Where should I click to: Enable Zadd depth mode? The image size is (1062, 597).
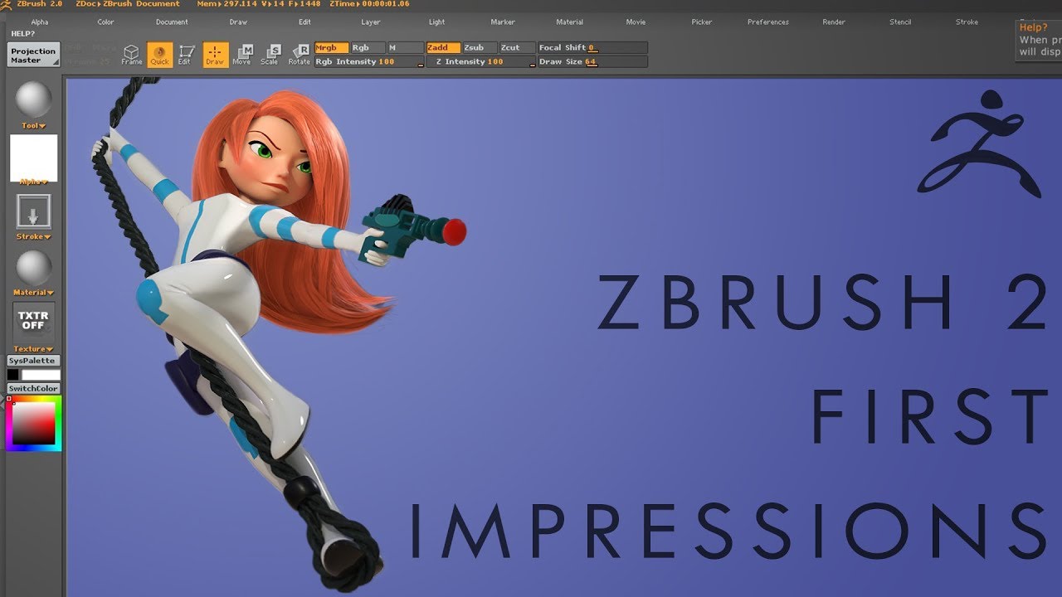click(x=443, y=48)
